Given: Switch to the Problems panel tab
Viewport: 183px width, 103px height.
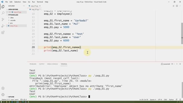Looking at the screenshot, I should point(33,64).
